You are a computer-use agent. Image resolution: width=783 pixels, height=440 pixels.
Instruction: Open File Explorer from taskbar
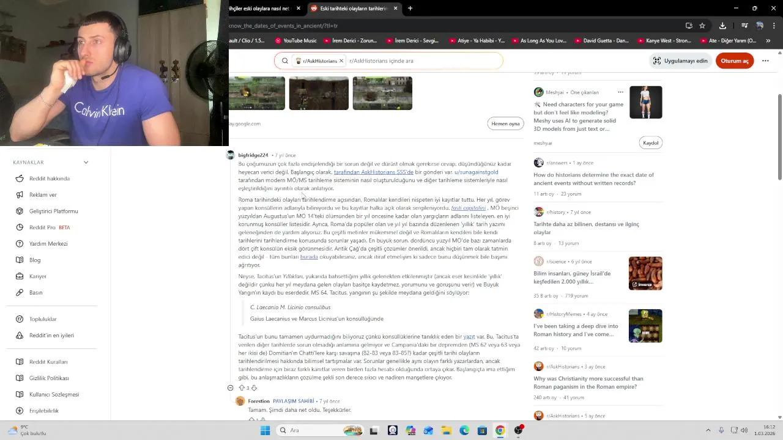pyautogui.click(x=446, y=430)
